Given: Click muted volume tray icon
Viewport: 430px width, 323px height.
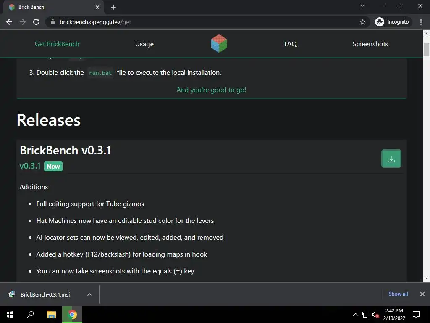Looking at the screenshot, I should point(375,315).
